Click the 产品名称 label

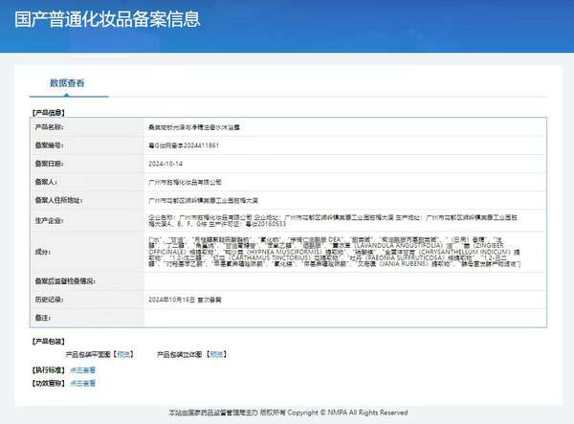tap(49, 127)
